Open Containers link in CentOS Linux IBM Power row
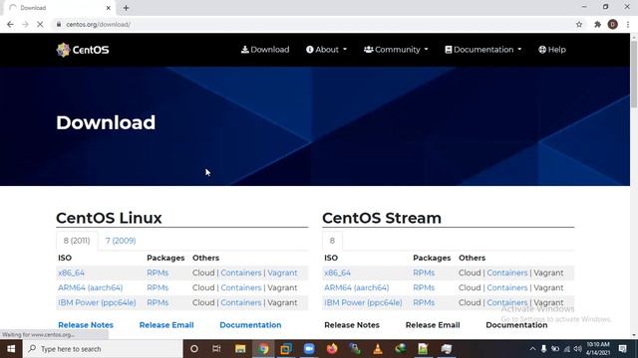 [241, 302]
